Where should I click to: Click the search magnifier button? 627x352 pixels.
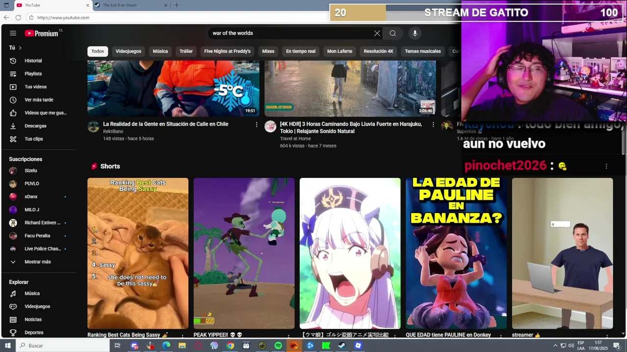pos(393,33)
